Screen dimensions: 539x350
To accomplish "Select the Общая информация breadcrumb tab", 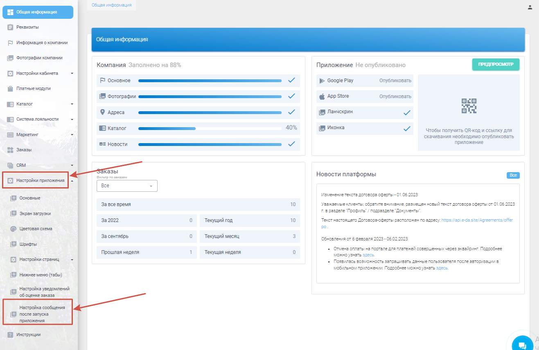I will pyautogui.click(x=111, y=5).
